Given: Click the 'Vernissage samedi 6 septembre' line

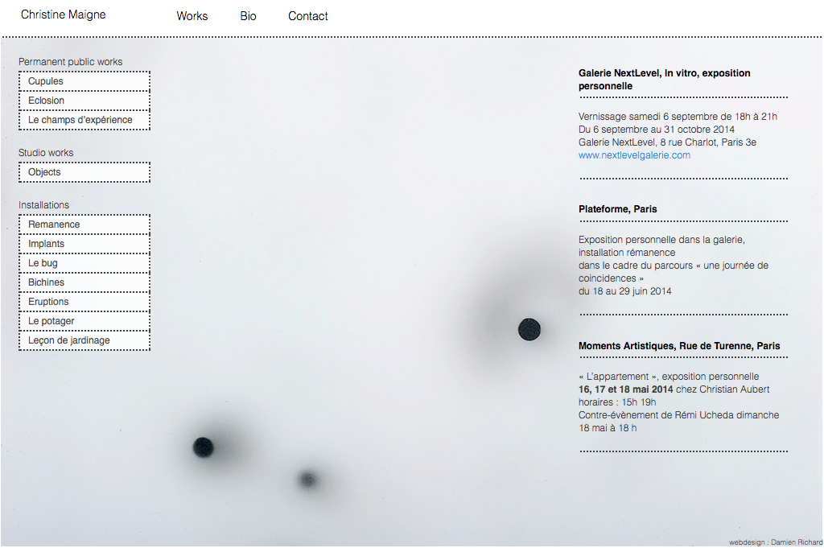Looking at the screenshot, I should coord(678,117).
